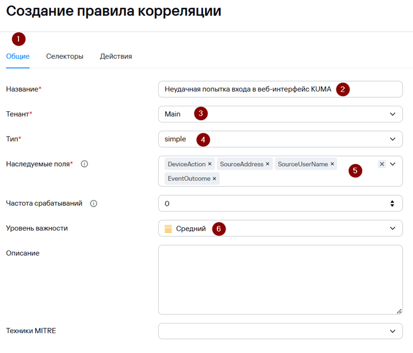This screenshot has width=413, height=353.
Task: Expand the Наследуемые поля dropdown chevron
Action: pos(393,164)
